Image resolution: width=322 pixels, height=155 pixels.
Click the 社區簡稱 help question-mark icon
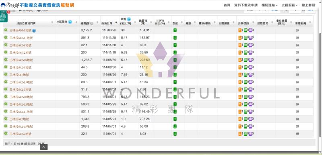tap(70, 22)
